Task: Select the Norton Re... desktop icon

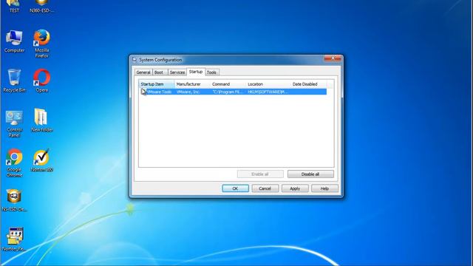Action: [14, 239]
